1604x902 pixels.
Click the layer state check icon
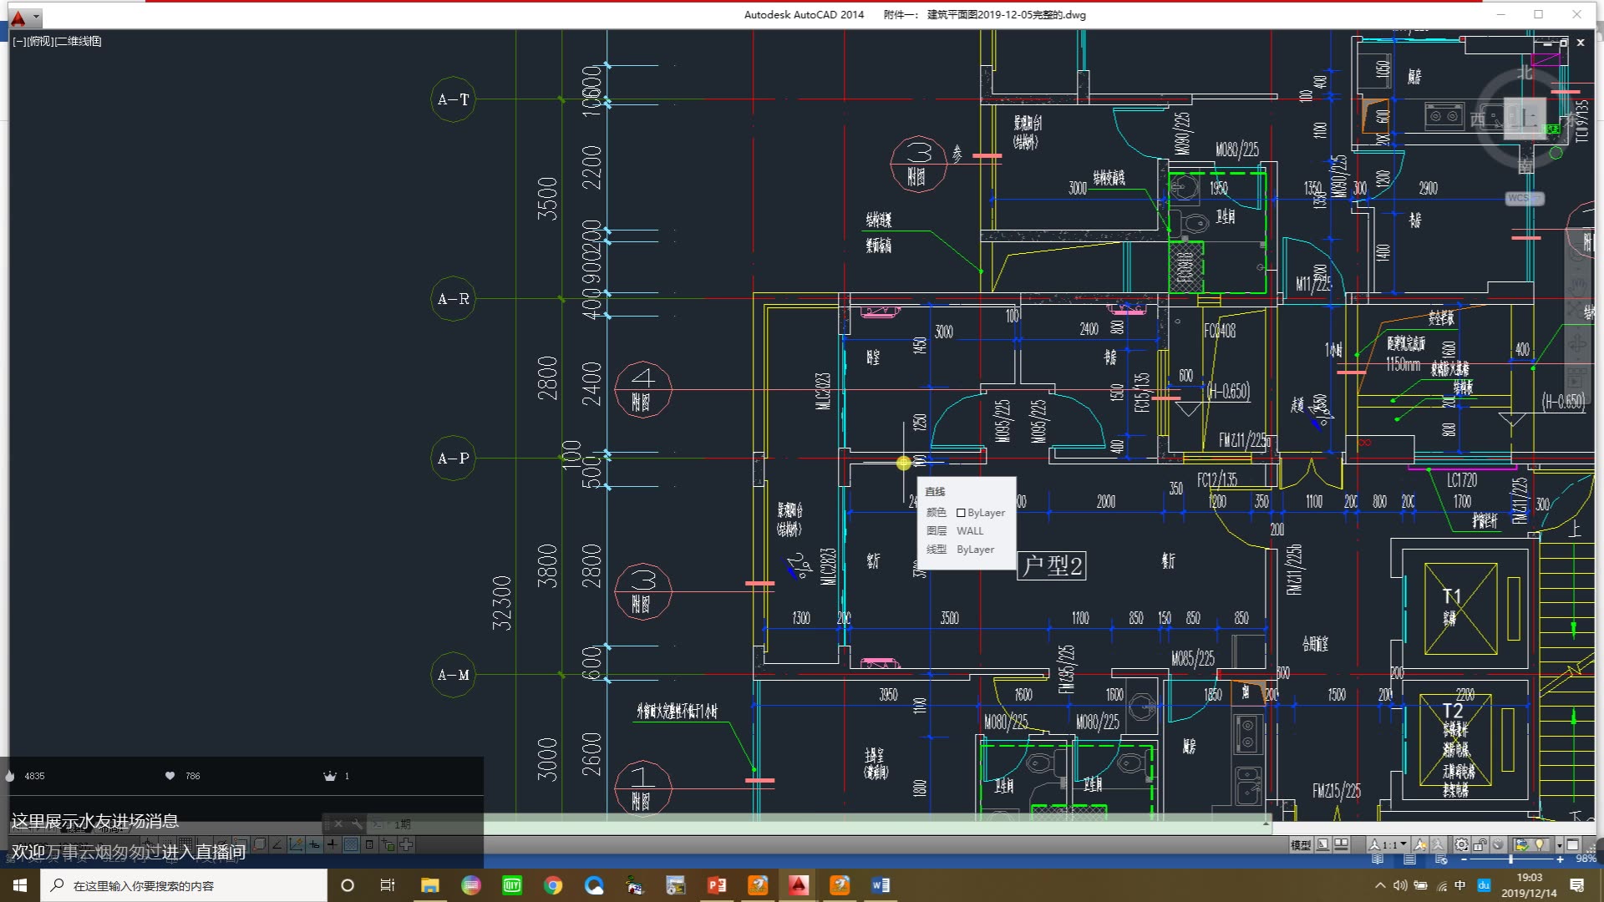pyautogui.click(x=1521, y=844)
